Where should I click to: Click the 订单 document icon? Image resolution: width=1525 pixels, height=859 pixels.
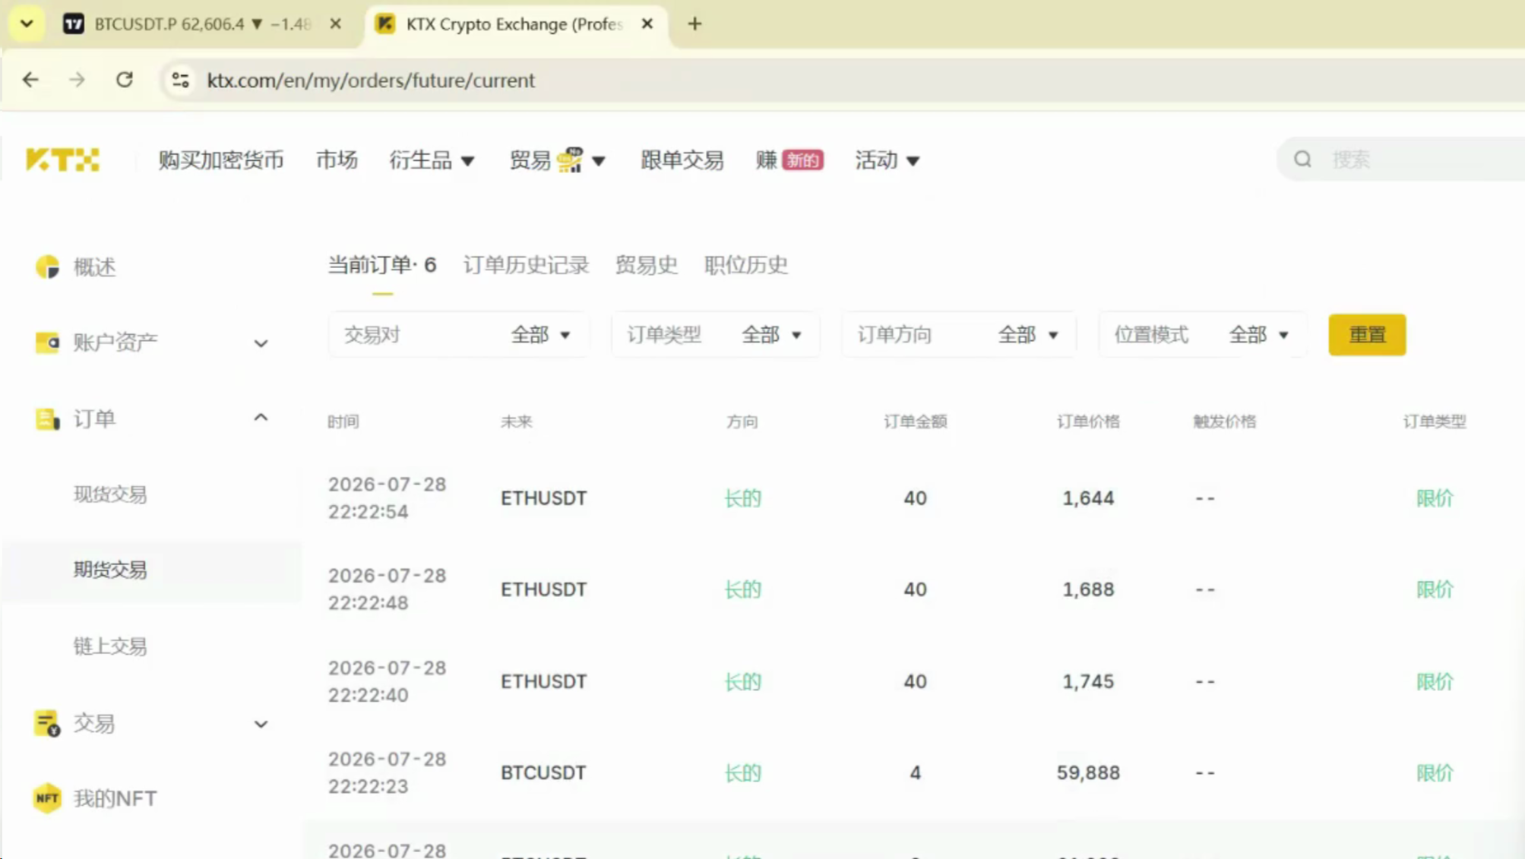pos(47,418)
